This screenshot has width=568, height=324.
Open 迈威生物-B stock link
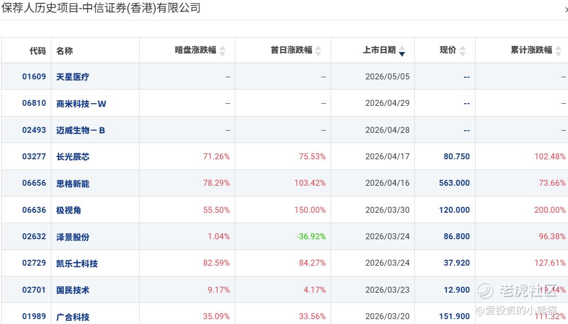81,130
